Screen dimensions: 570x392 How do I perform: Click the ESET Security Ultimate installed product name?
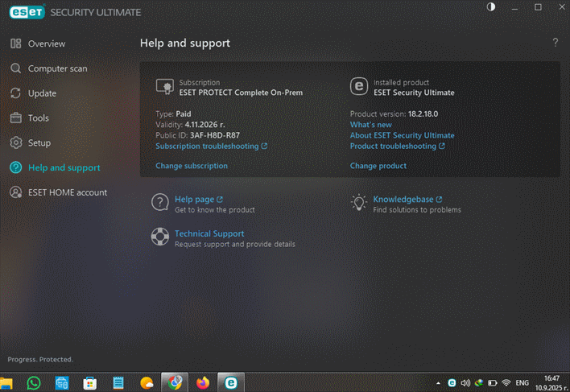click(414, 93)
